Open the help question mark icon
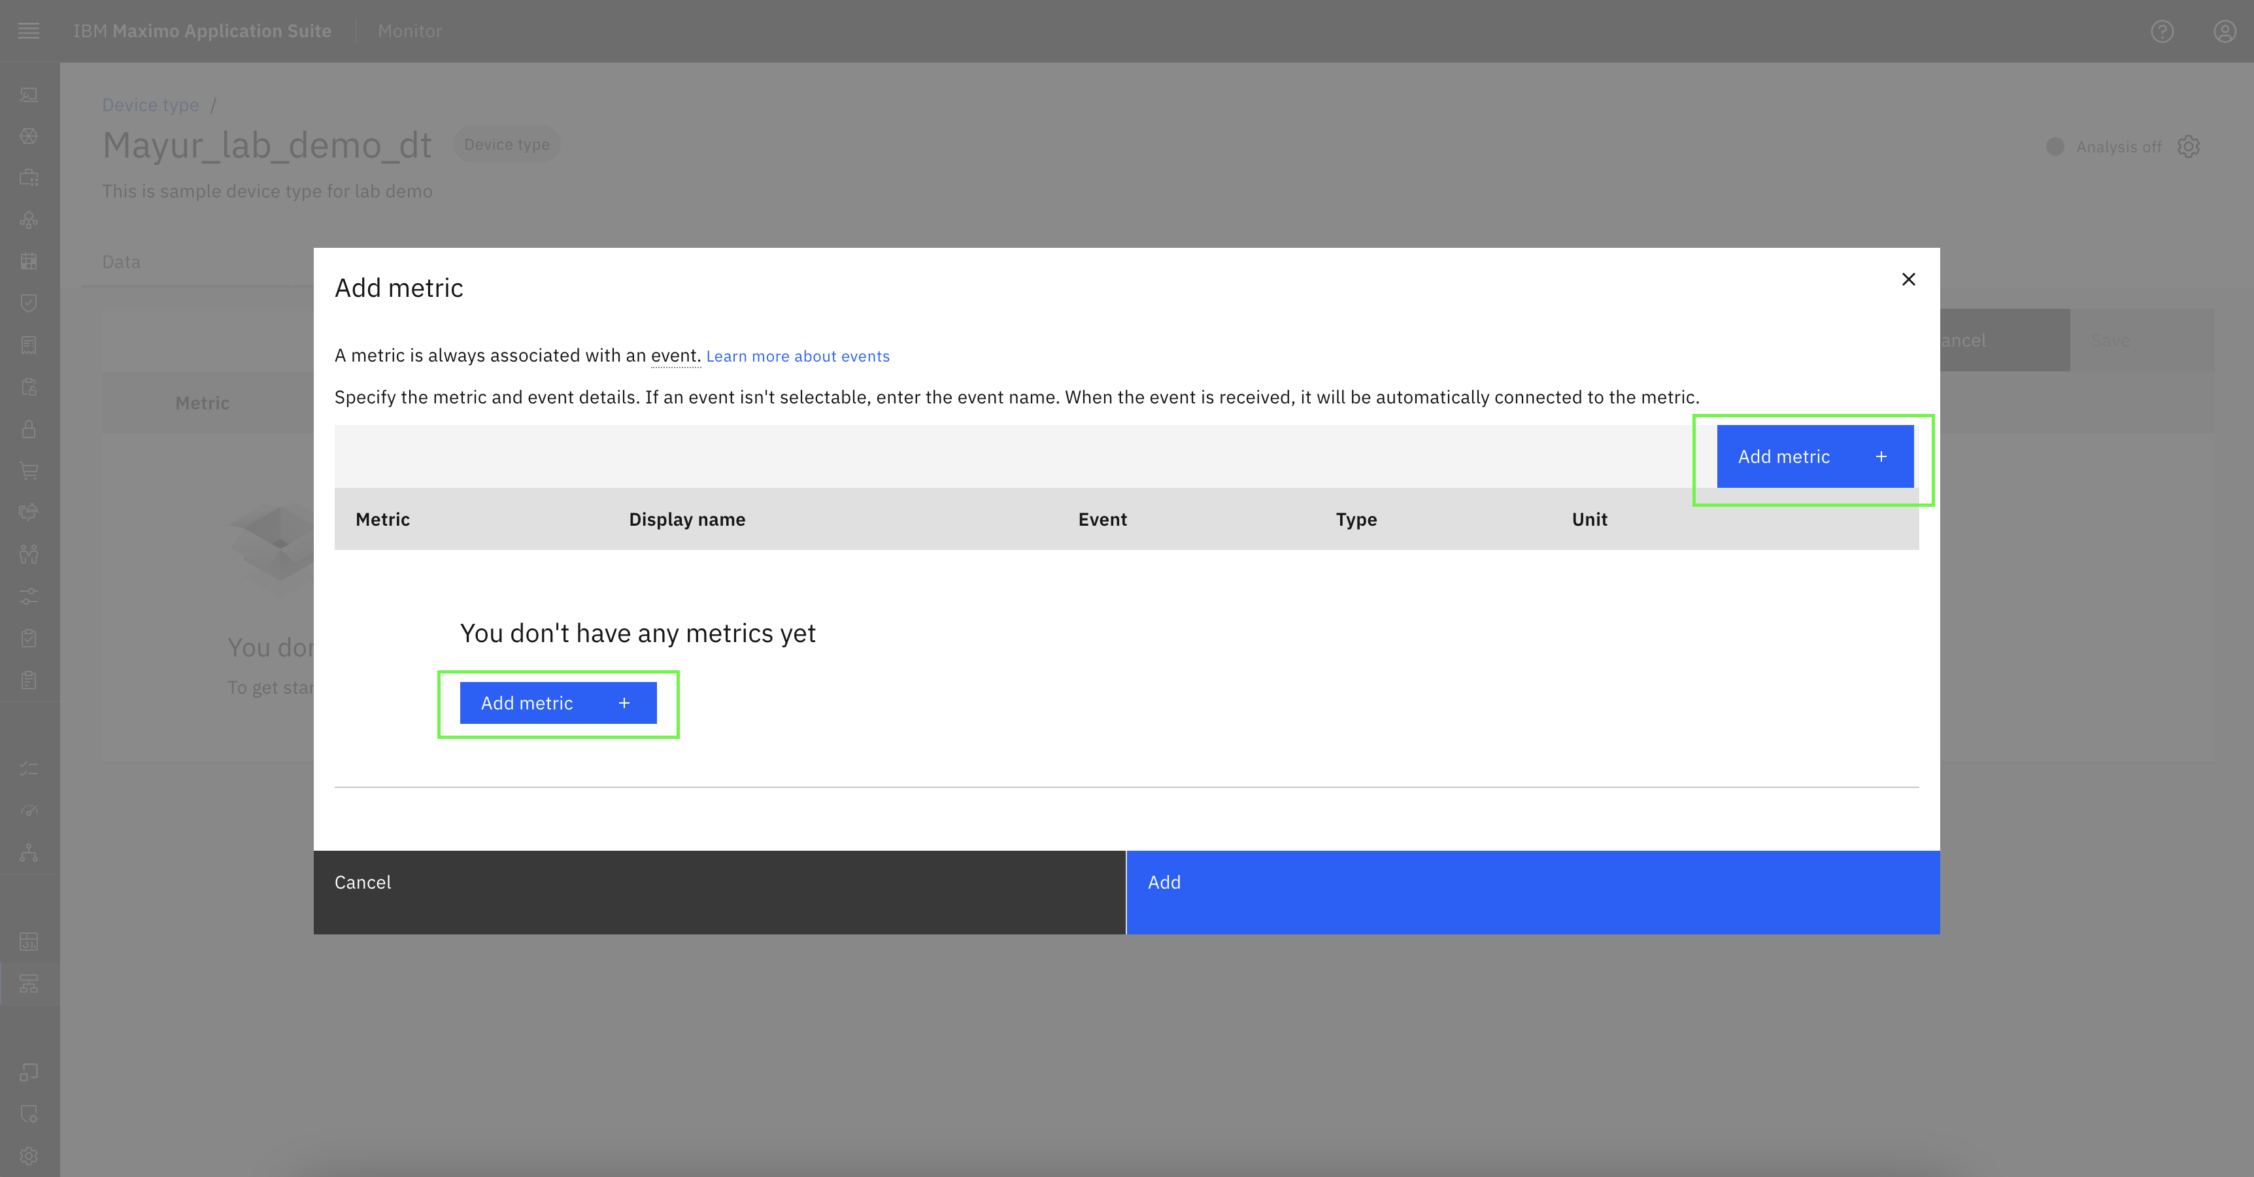This screenshot has width=2254, height=1177. pyautogui.click(x=2162, y=31)
